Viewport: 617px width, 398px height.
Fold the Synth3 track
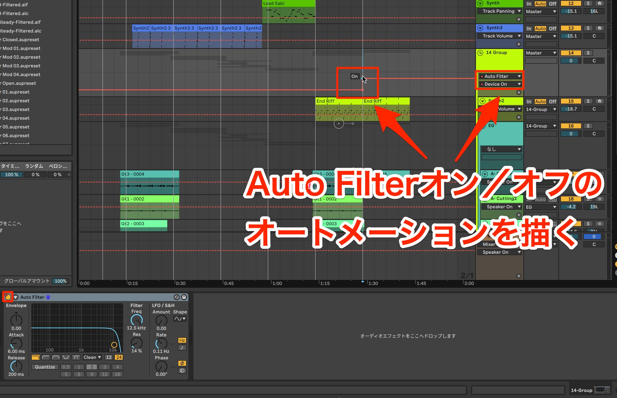(480, 28)
